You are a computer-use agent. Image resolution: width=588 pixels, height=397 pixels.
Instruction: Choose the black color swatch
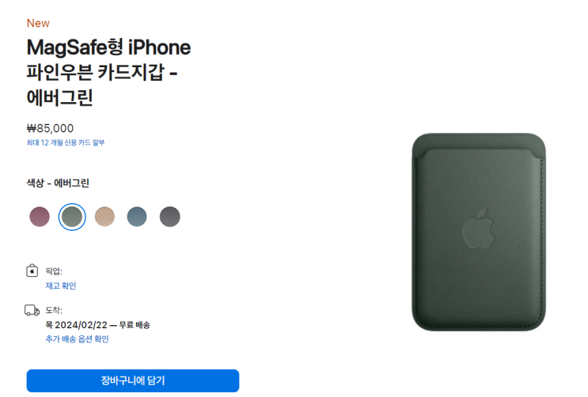click(170, 217)
